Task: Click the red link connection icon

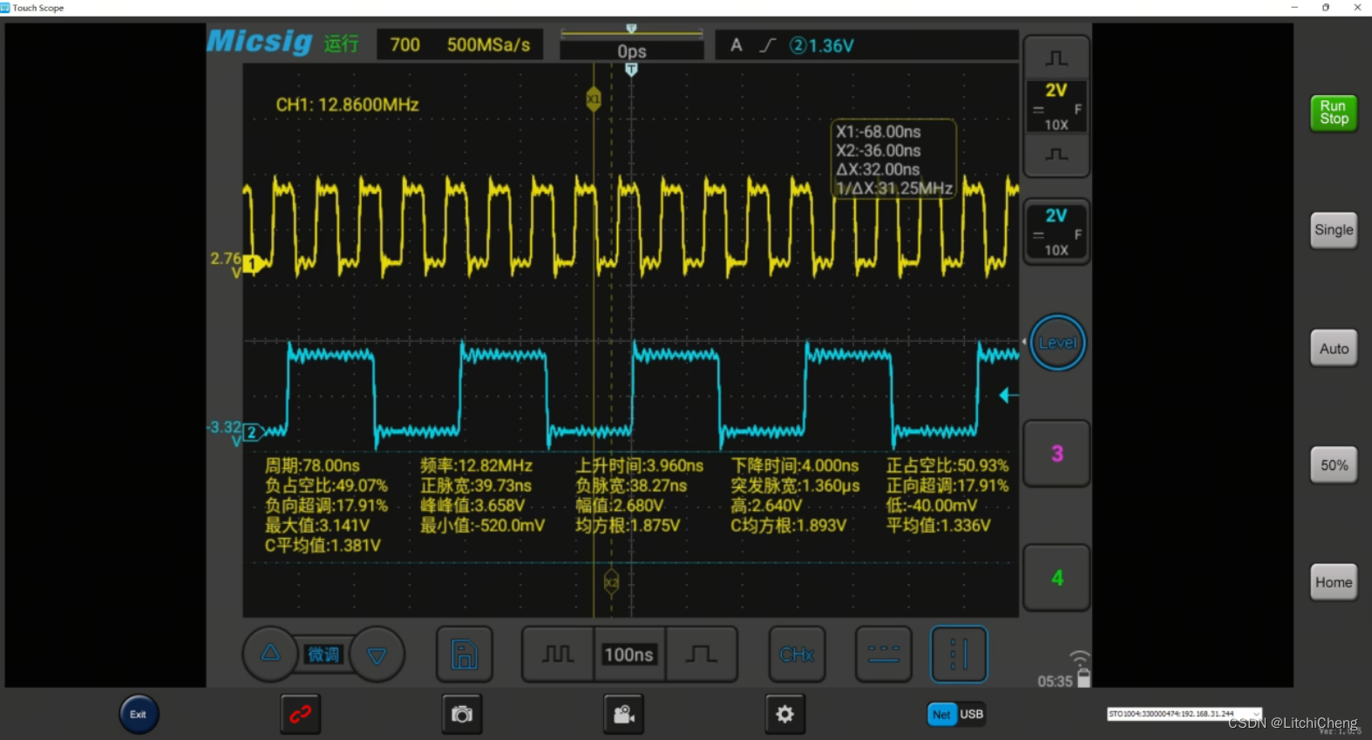Action: click(x=301, y=715)
